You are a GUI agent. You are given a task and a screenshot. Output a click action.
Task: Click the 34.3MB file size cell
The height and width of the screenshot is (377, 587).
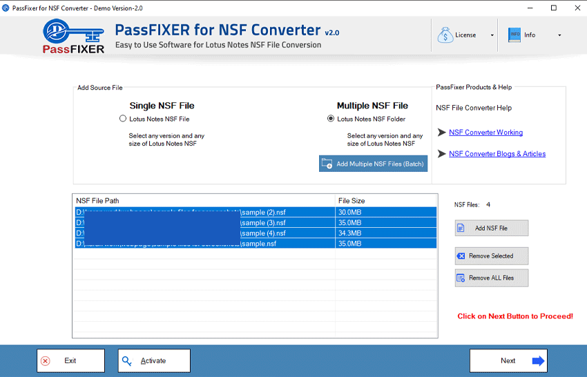(x=386, y=233)
